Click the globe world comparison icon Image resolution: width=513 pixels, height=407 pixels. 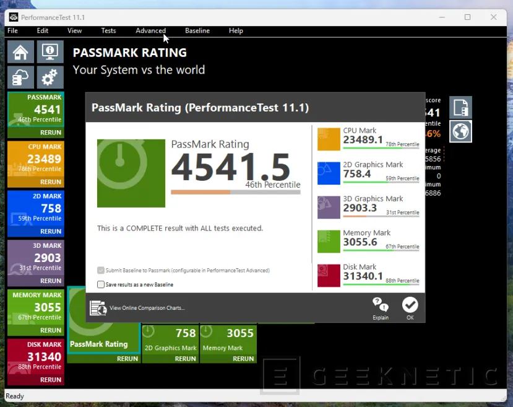tap(460, 131)
